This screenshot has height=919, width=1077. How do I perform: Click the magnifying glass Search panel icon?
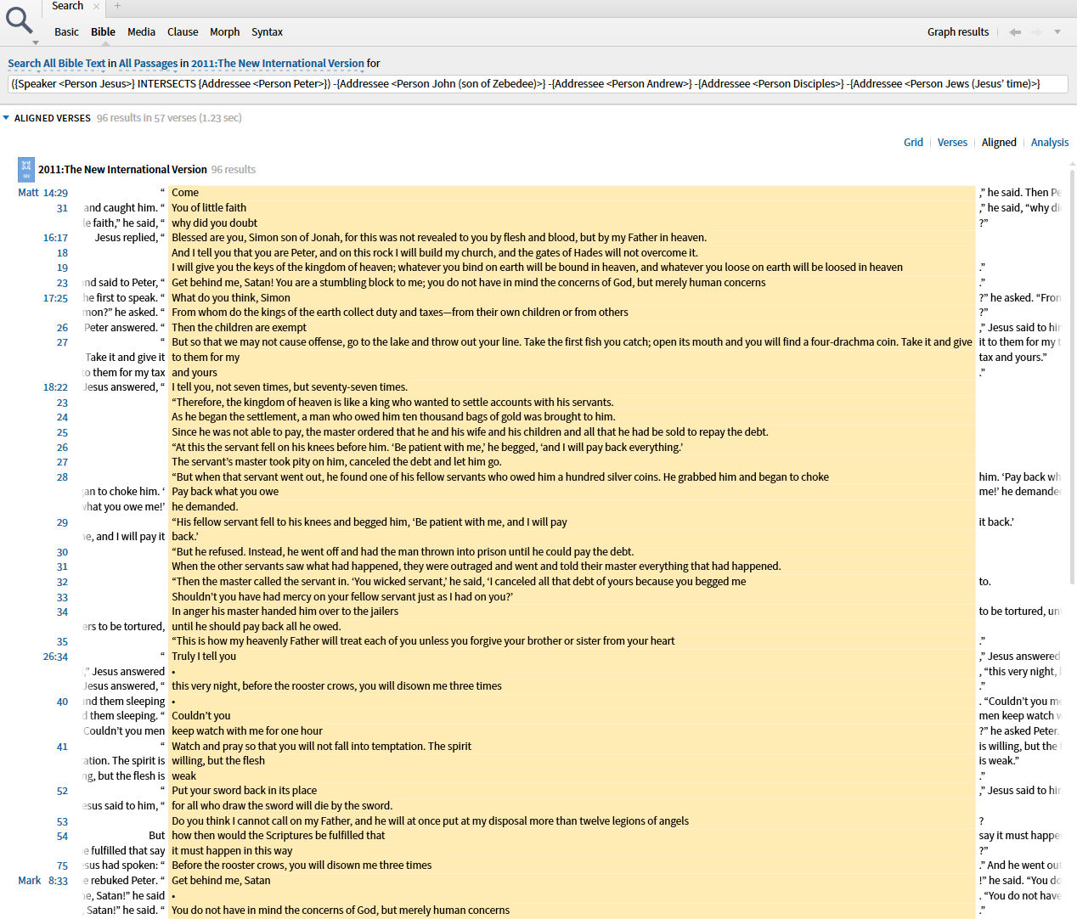[x=19, y=19]
